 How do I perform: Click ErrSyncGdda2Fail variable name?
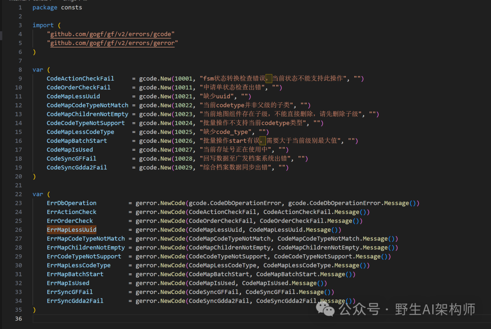75,301
